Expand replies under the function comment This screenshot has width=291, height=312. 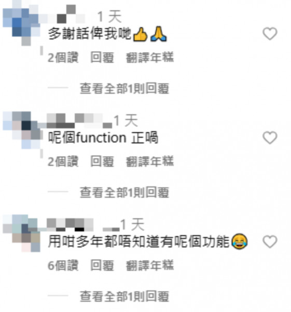tap(124, 192)
